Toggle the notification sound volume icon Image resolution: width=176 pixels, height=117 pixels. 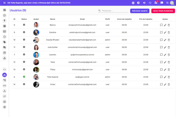(x=144, y=3)
